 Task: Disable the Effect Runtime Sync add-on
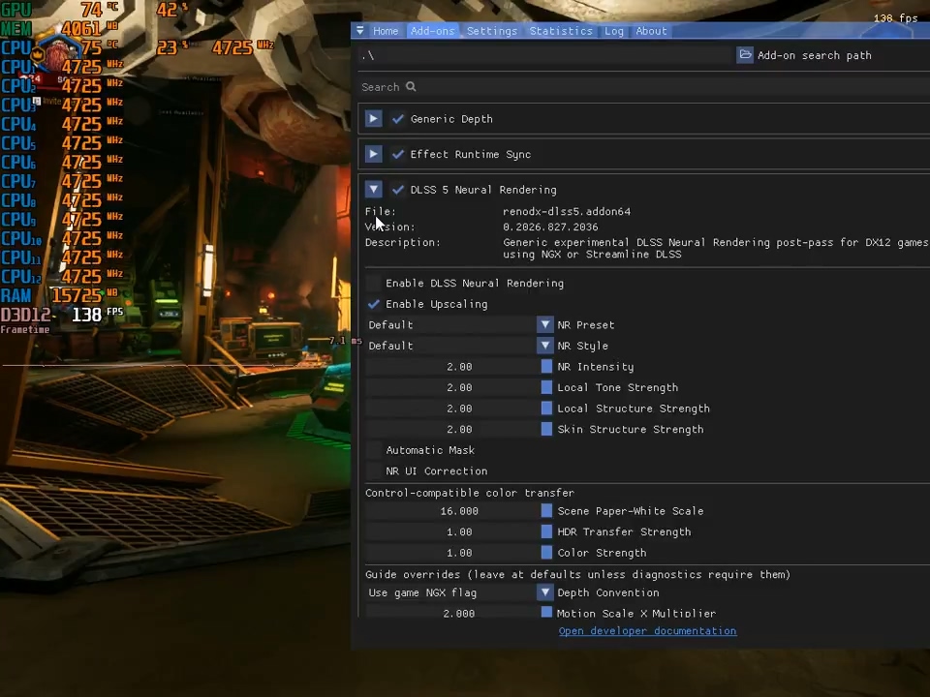click(398, 154)
